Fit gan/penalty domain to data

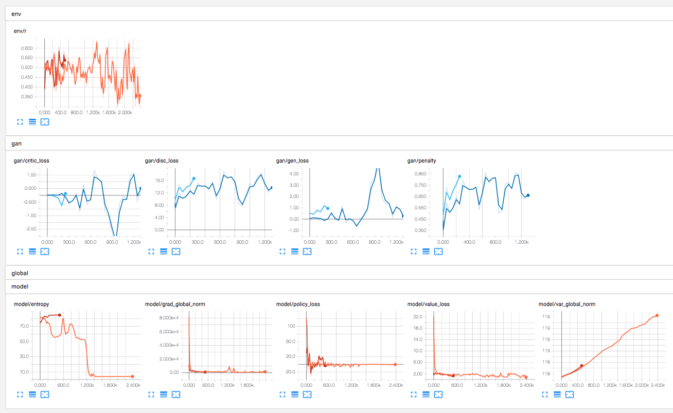[438, 252]
